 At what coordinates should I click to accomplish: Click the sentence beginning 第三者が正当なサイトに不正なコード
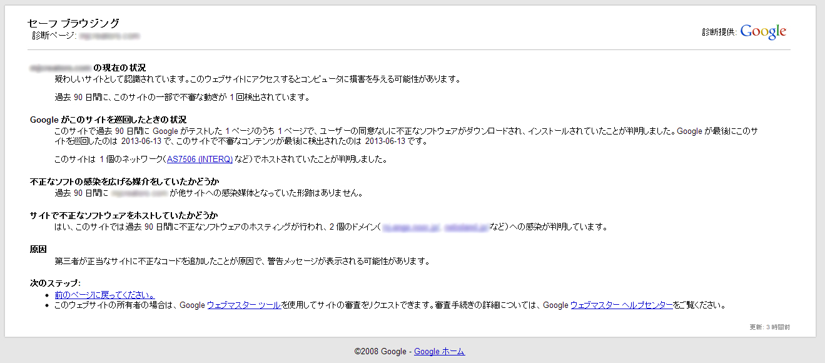point(242,261)
